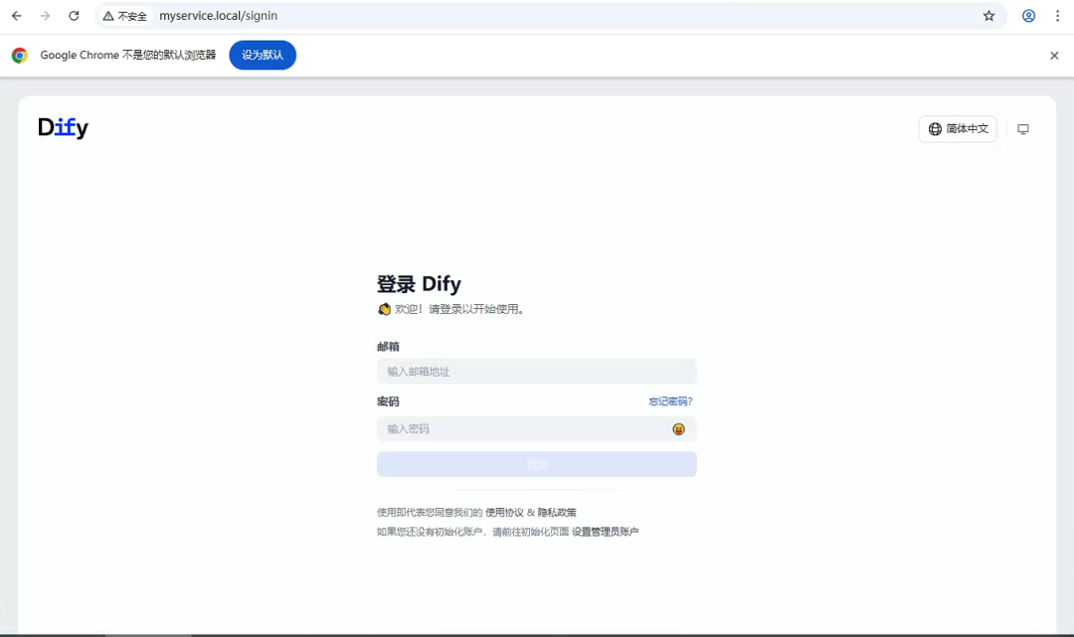
Task: Bookmark this page with star icon
Action: 988,16
